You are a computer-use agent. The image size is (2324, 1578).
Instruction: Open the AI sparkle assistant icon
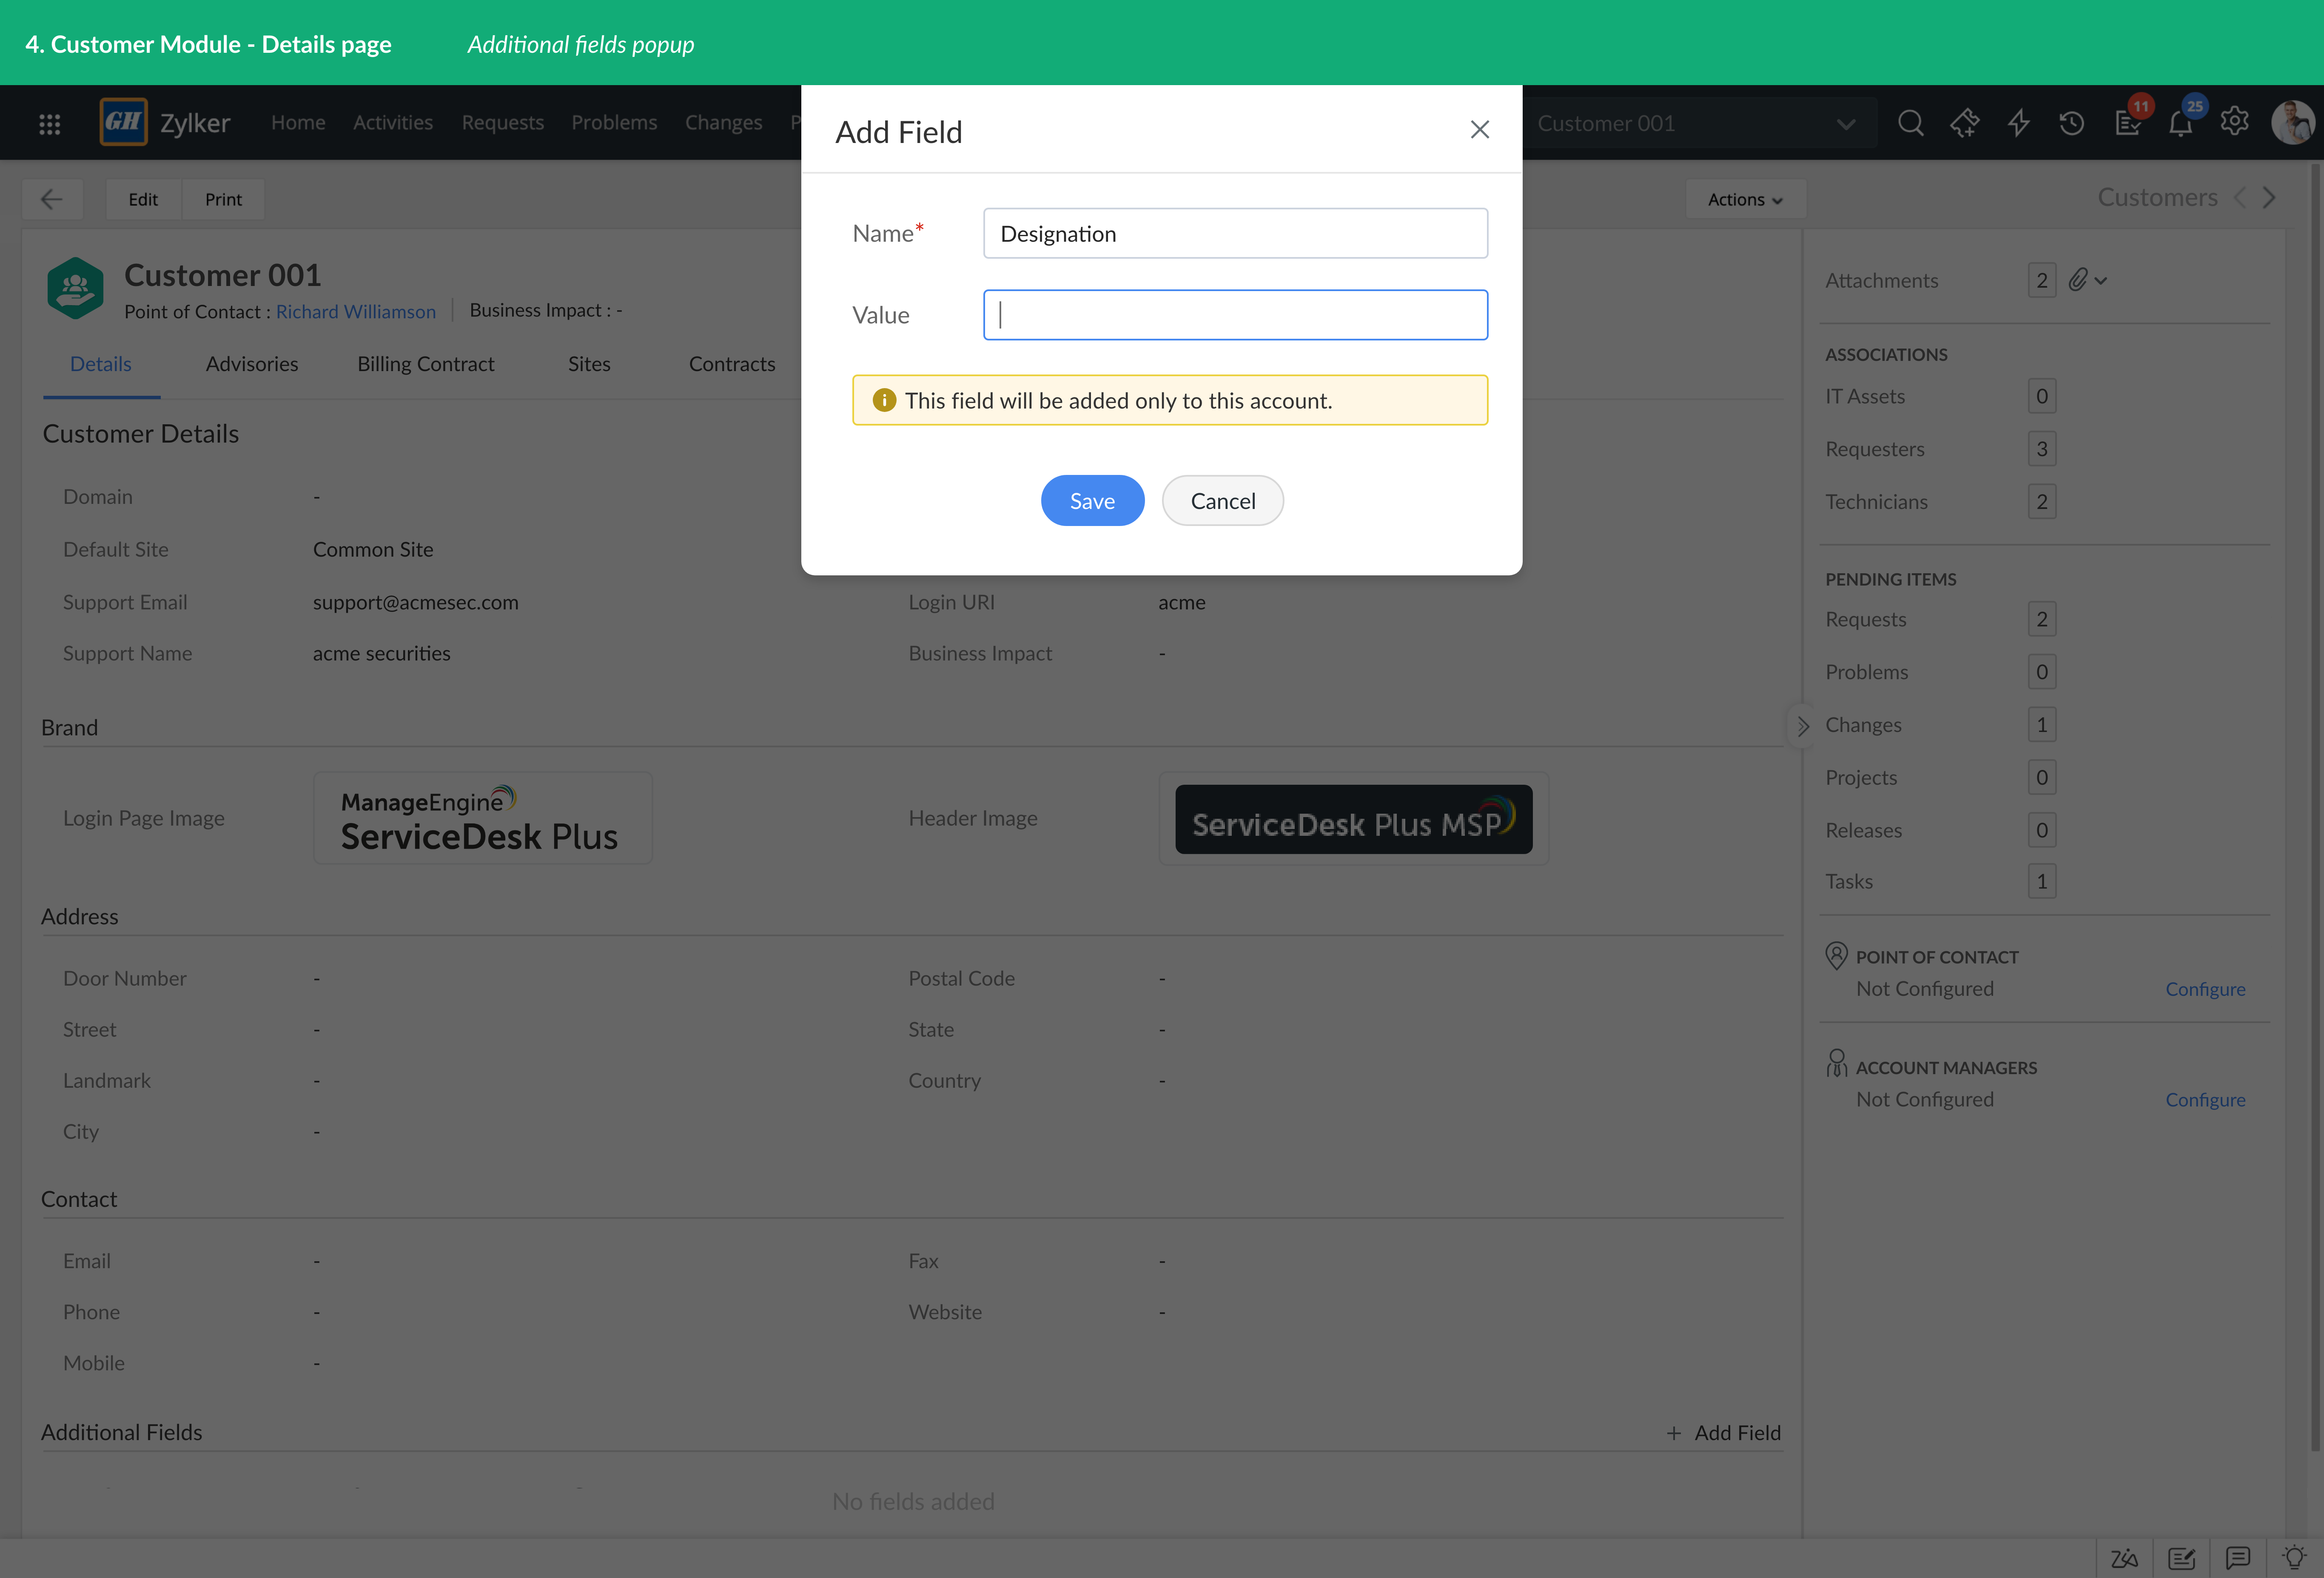pos(1964,123)
